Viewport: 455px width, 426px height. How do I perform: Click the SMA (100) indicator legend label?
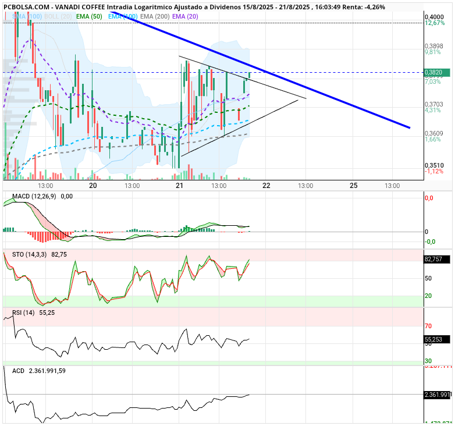tap(27, 16)
